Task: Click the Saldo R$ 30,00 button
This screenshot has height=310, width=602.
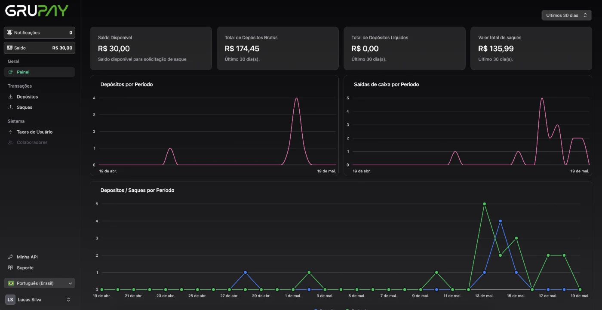Action: click(x=40, y=48)
